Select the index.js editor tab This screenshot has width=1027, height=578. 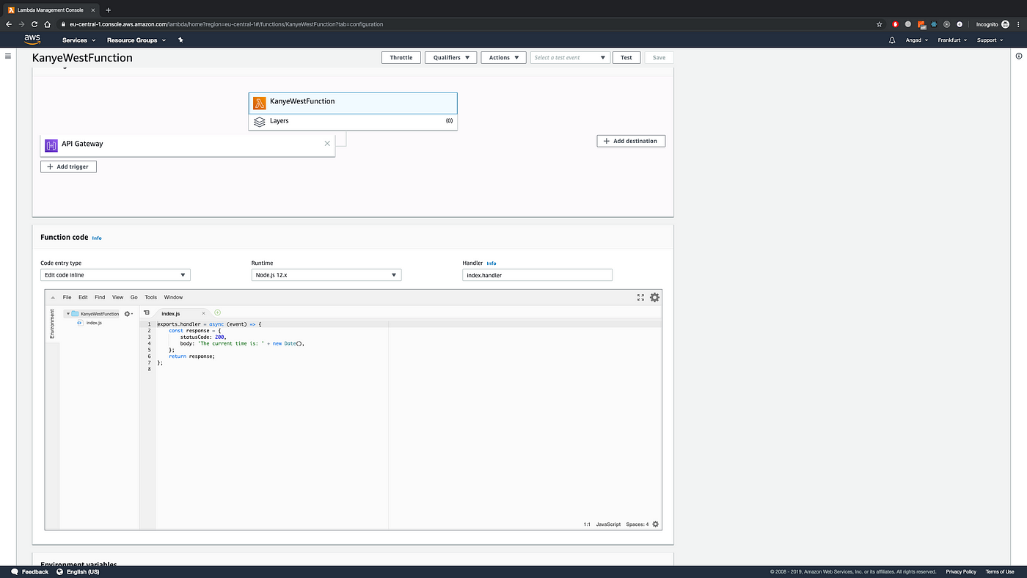tap(182, 313)
